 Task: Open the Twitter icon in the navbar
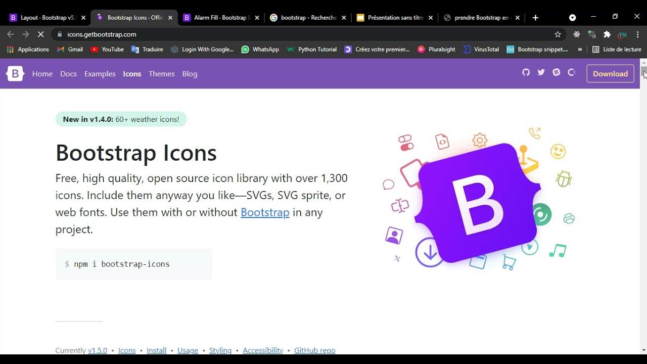pyautogui.click(x=541, y=72)
